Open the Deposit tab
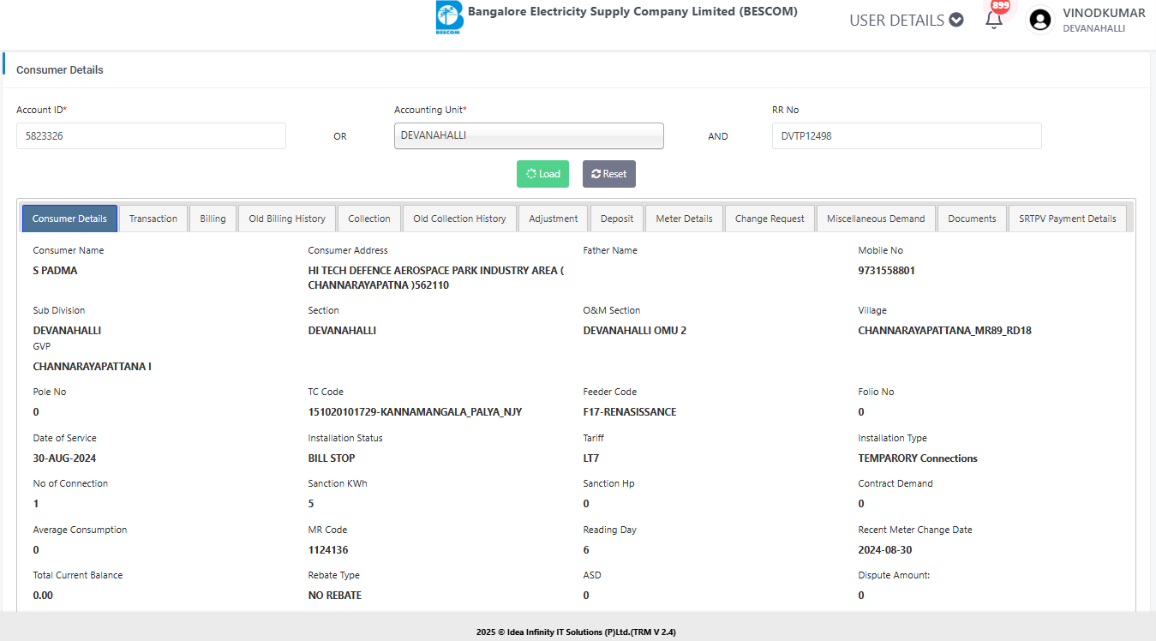This screenshot has width=1156, height=641. coord(617,219)
